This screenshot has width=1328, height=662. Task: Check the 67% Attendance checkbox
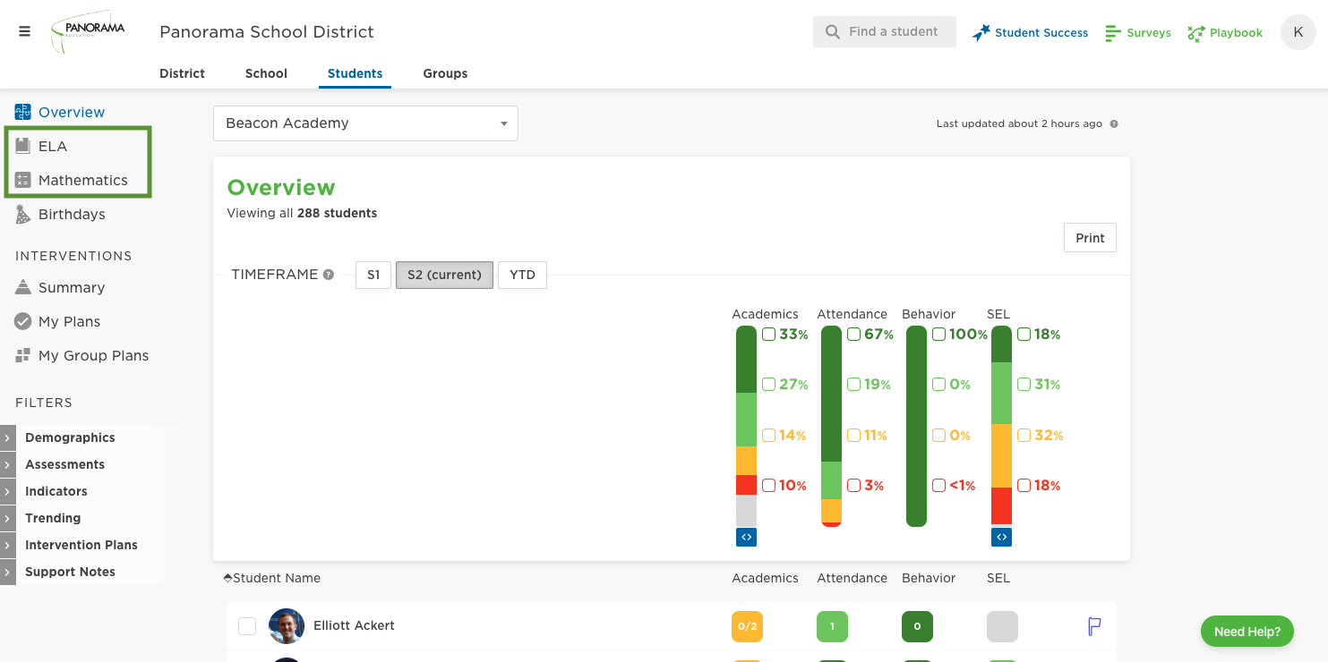(853, 335)
